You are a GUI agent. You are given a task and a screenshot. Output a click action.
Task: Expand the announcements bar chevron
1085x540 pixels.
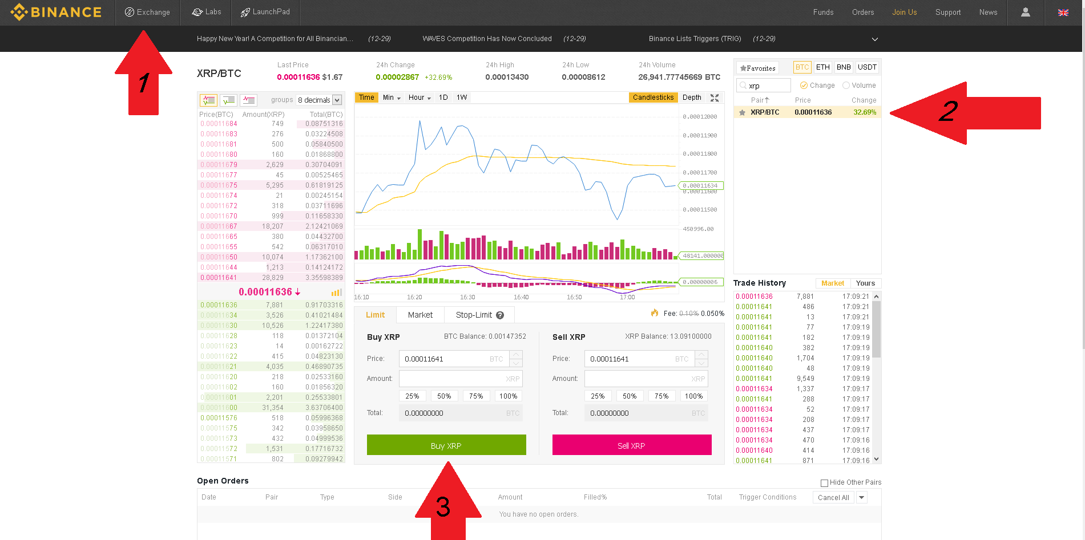[875, 39]
